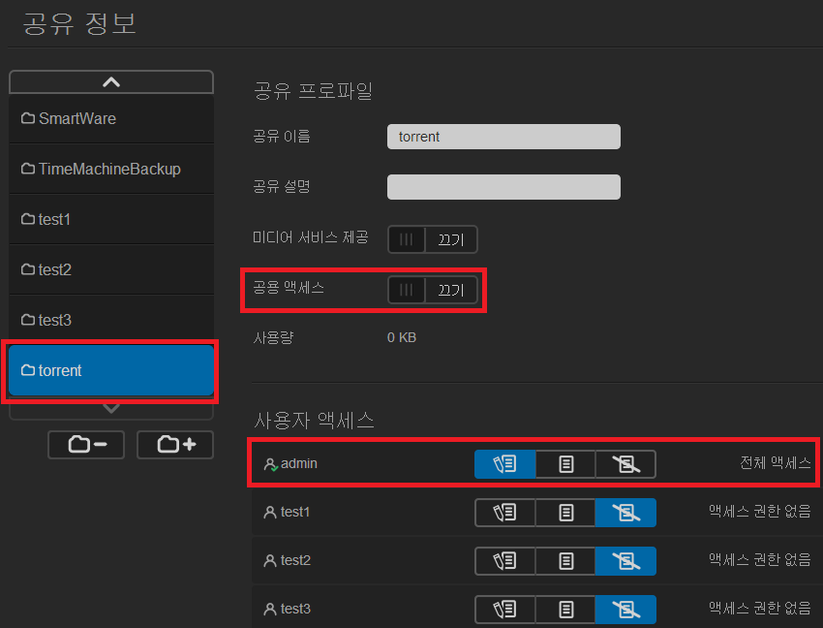Click the 공유 이름 field containing torrent
The width and height of the screenshot is (823, 628).
click(503, 137)
